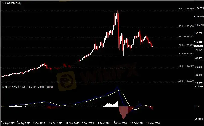Click the 26 Jan 2026 date marker
The image size is (204, 126).
click(x=120, y=124)
